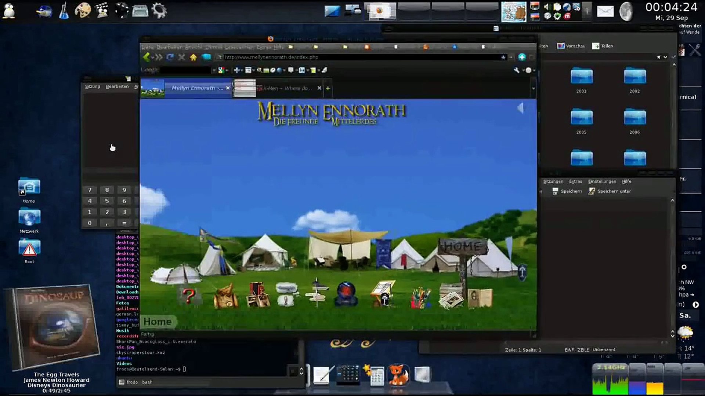Viewport: 705px width, 396px height.
Task: Click the colored pencils cup icon
Action: tap(421, 298)
